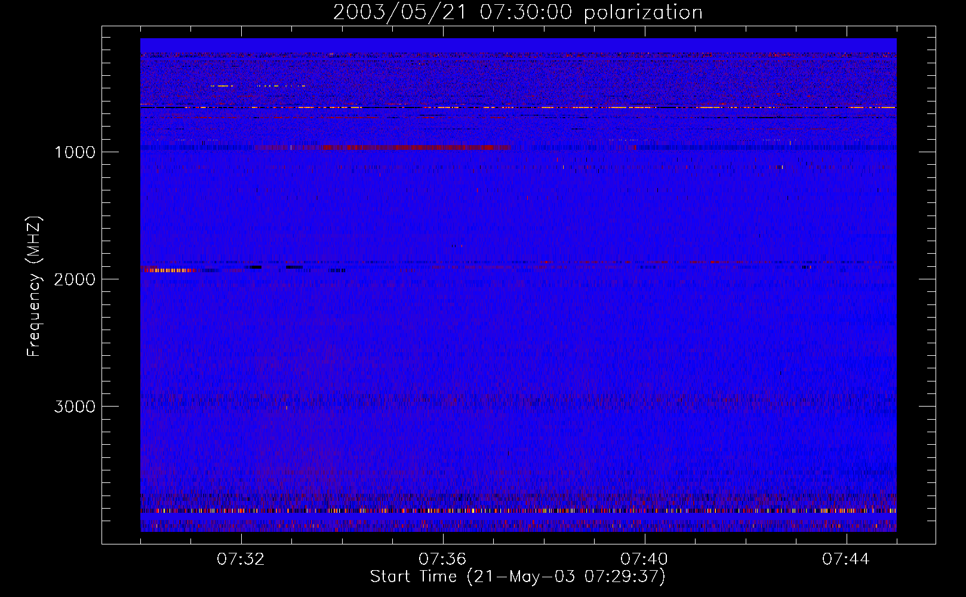This screenshot has width=966, height=597.
Task: Click the 'Start Time (21-May-03 07:29:37)' label
Action: (x=518, y=577)
